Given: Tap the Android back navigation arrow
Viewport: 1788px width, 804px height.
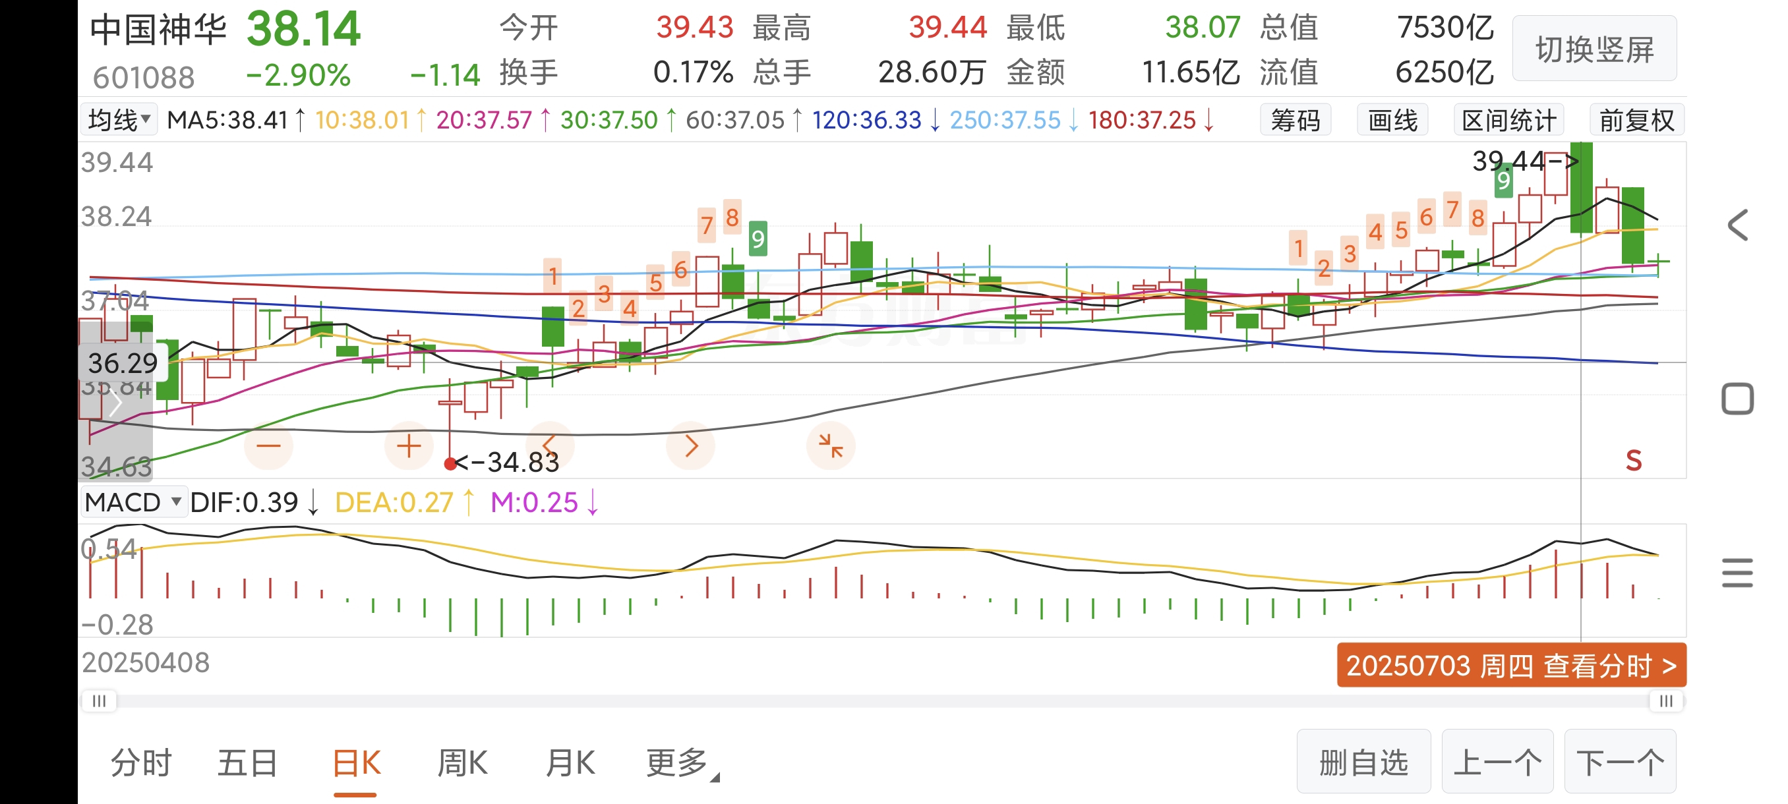Looking at the screenshot, I should pos(1737,225).
